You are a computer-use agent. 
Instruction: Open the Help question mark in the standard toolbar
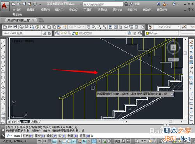[x=143, y=27]
